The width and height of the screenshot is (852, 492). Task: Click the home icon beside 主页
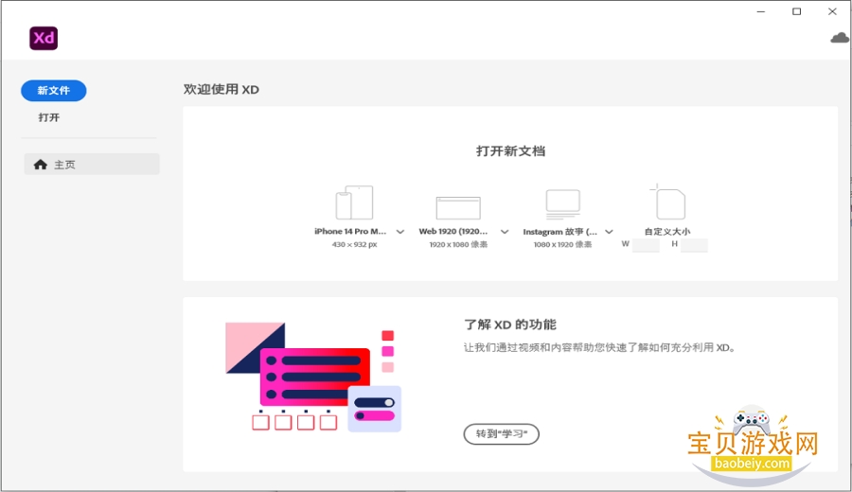pos(40,165)
